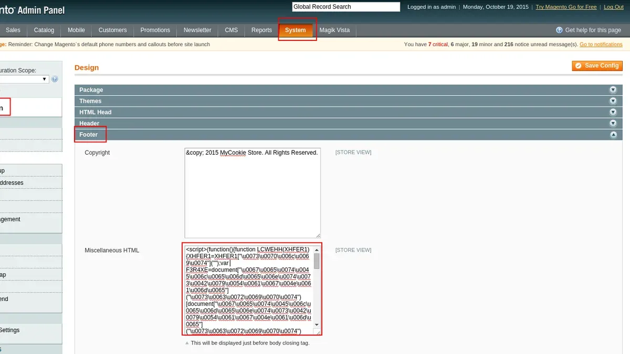Open the System menu

coord(295,30)
